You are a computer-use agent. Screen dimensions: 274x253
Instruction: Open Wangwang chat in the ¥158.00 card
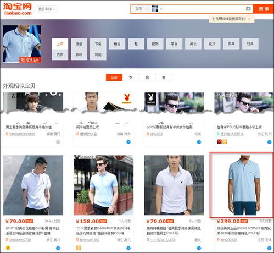[x=128, y=248]
